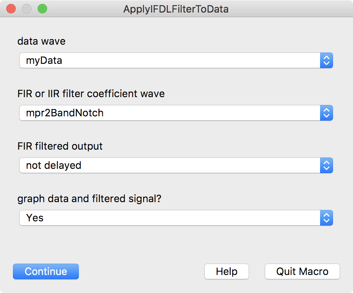353x293 pixels.
Task: Click empty space between Continue and Help
Action: click(x=141, y=271)
